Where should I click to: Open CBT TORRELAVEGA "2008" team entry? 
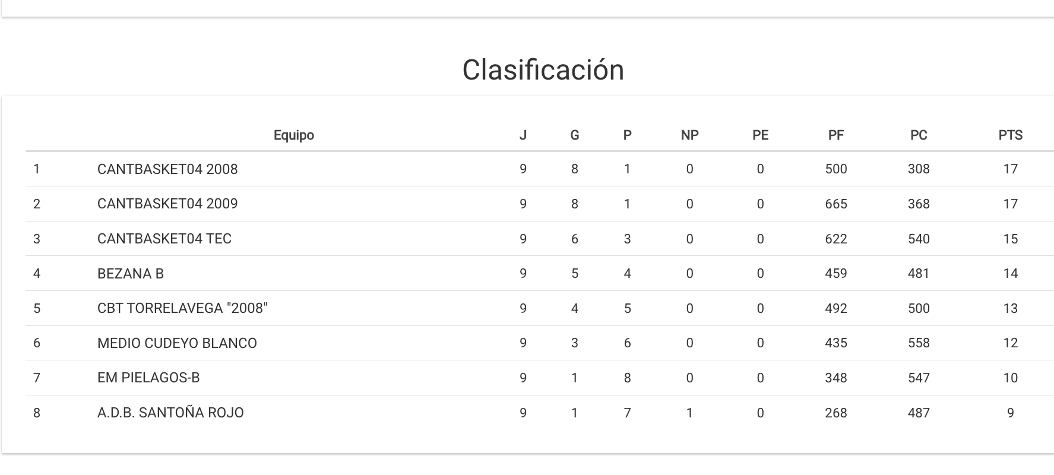pyautogui.click(x=182, y=308)
